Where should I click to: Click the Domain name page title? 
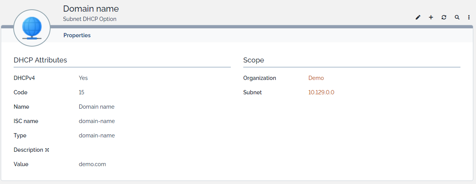tap(91, 9)
